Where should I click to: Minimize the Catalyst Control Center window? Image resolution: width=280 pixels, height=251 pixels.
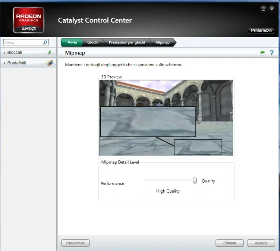point(263,9)
